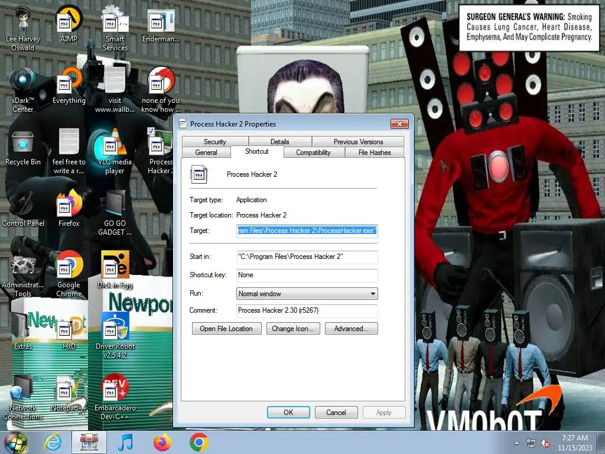Select the xDark Center desktop icon

[x=23, y=90]
